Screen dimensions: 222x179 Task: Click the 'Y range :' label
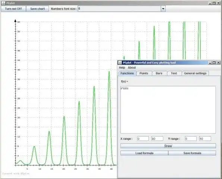pos(174,139)
